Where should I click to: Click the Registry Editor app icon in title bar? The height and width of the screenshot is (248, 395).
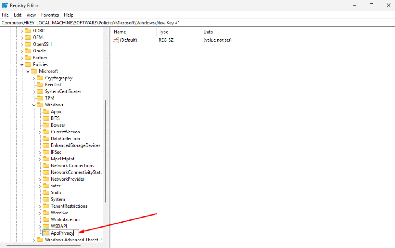tap(5, 5)
